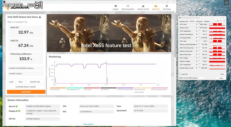
Task: Click the XeSS On 67.24 FPS score
Action: tap(26, 46)
